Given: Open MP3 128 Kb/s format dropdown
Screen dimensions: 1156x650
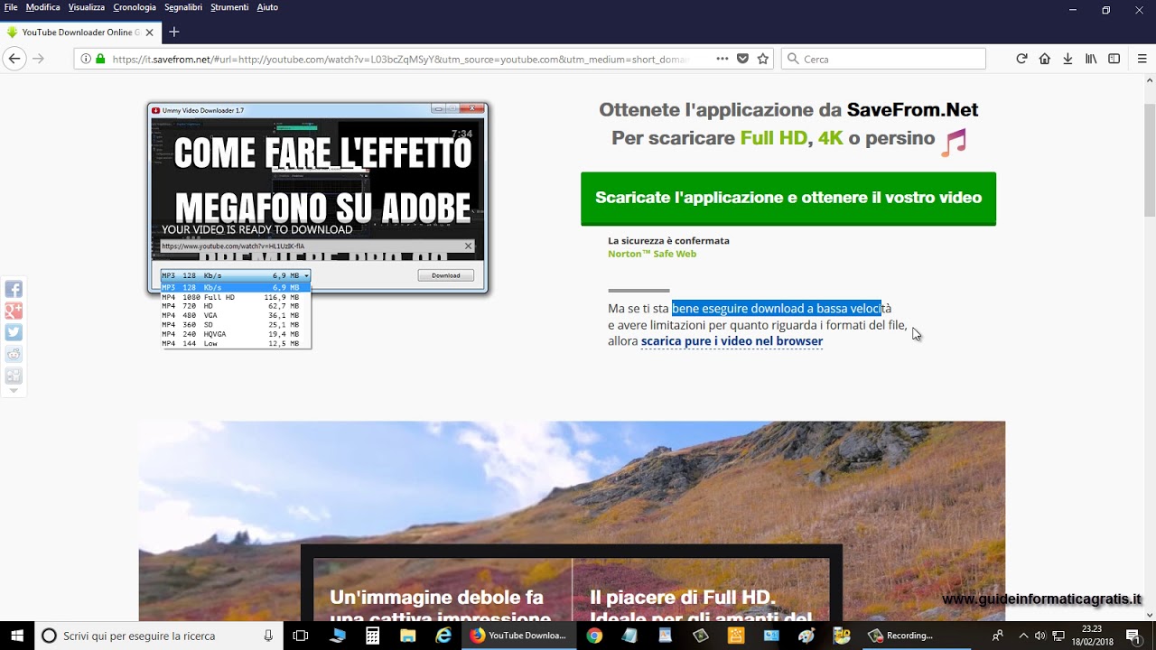Looking at the screenshot, I should 235,275.
